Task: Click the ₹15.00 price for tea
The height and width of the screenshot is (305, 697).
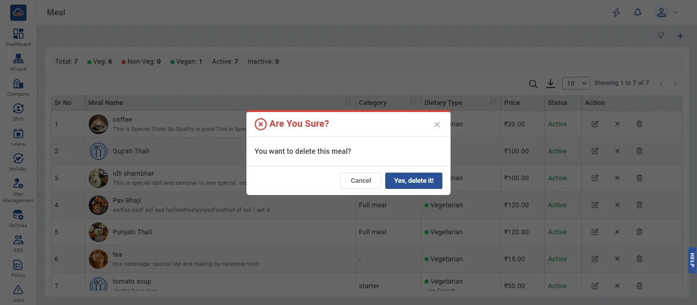Action: [514, 259]
